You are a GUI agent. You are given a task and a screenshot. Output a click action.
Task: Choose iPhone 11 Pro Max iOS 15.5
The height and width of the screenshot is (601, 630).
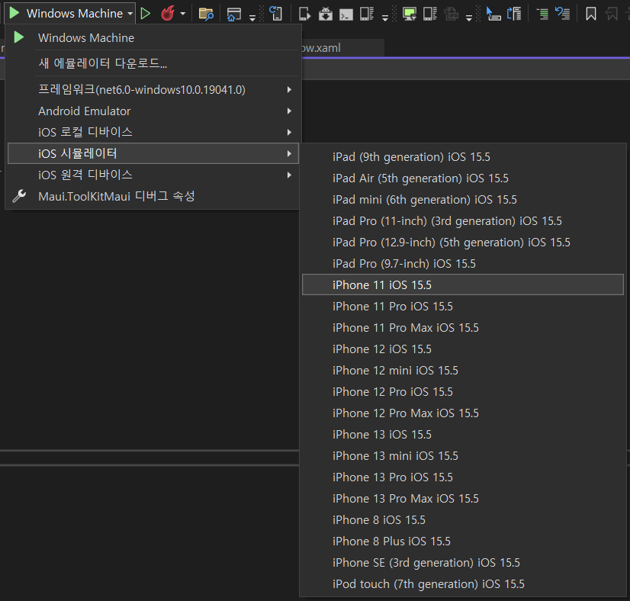tap(462, 327)
